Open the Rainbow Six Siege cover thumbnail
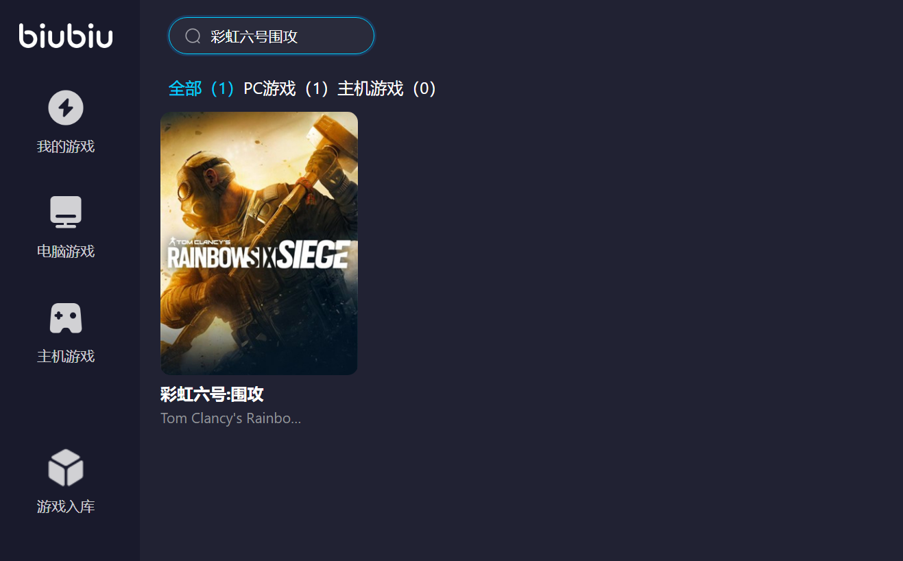The height and width of the screenshot is (561, 903). [259, 243]
